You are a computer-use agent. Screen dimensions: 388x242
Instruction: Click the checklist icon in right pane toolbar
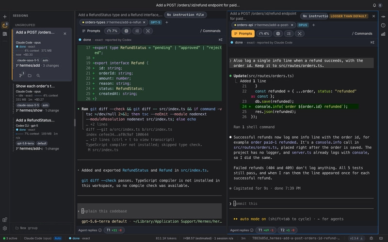point(289,33)
